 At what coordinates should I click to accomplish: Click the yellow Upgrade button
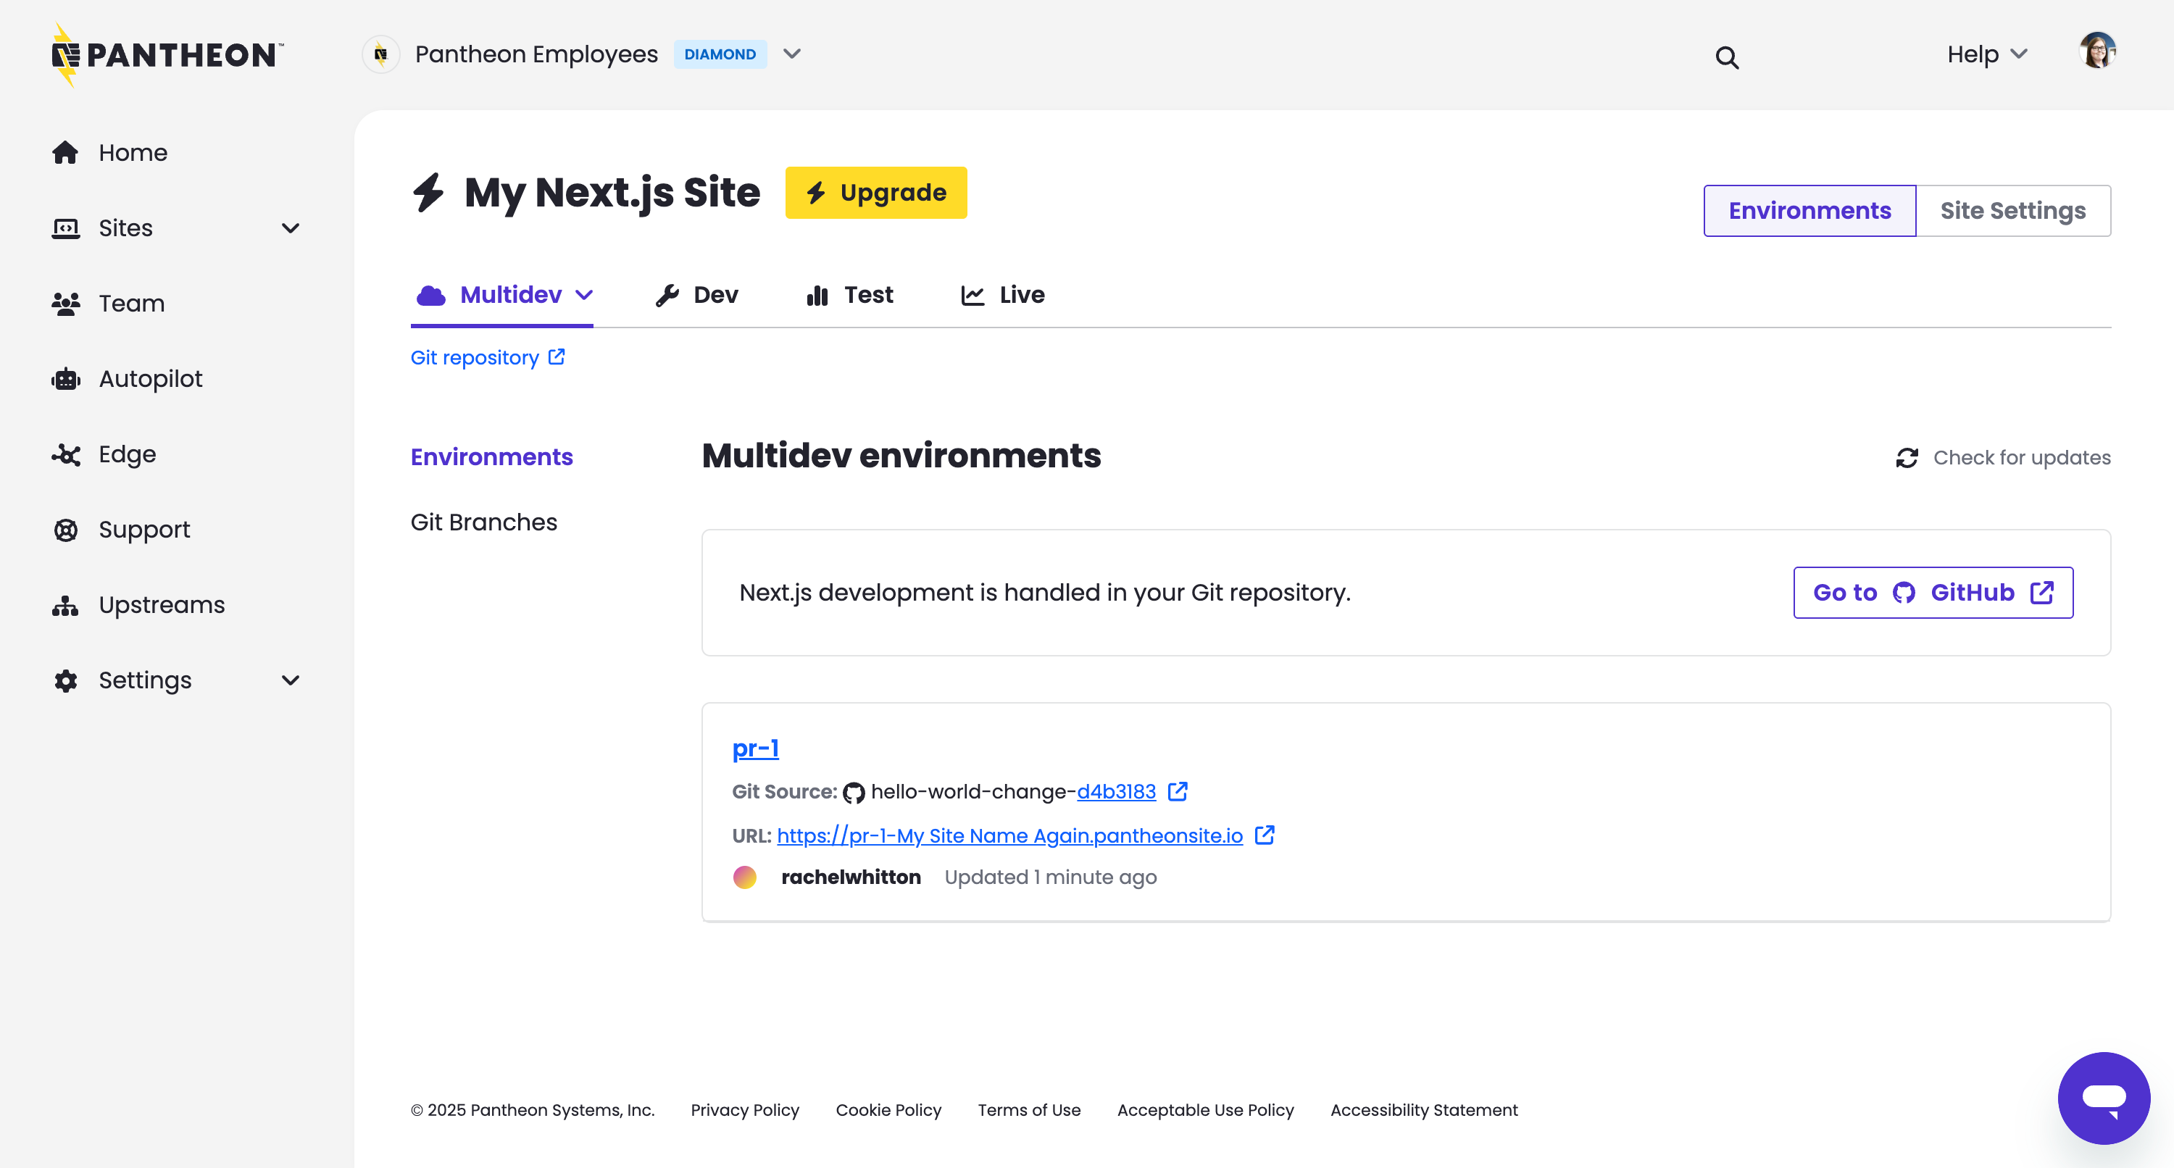(875, 193)
